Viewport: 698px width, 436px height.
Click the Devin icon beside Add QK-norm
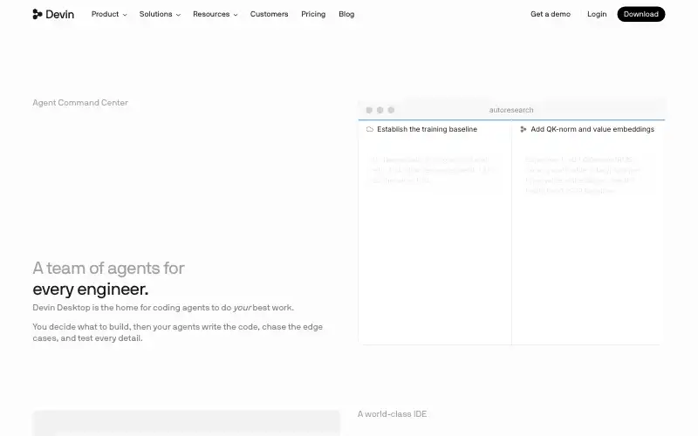pyautogui.click(x=523, y=129)
